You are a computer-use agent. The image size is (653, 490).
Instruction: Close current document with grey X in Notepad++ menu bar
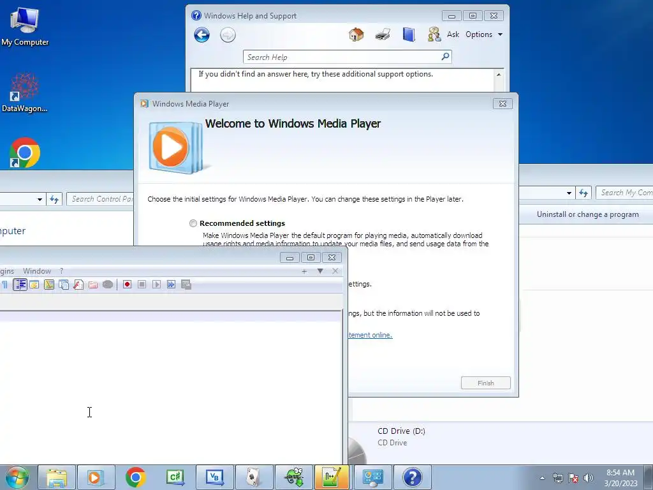[x=335, y=271]
